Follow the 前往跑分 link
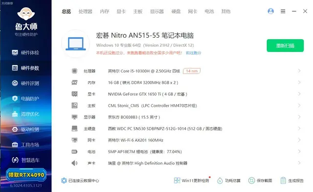 pos(194,53)
